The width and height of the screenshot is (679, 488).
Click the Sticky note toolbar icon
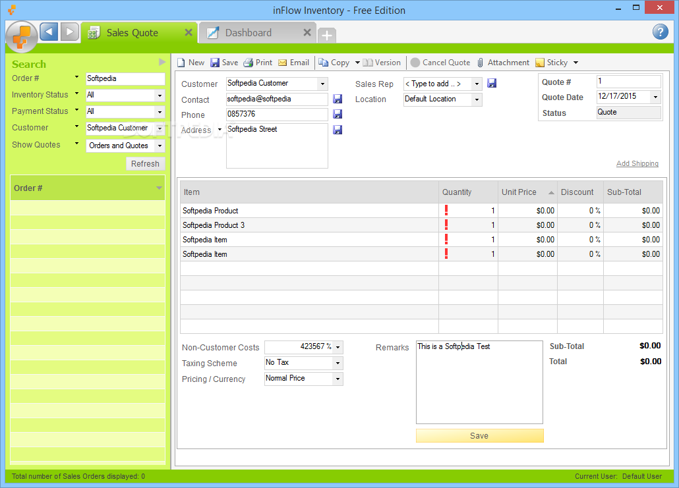pyautogui.click(x=539, y=63)
